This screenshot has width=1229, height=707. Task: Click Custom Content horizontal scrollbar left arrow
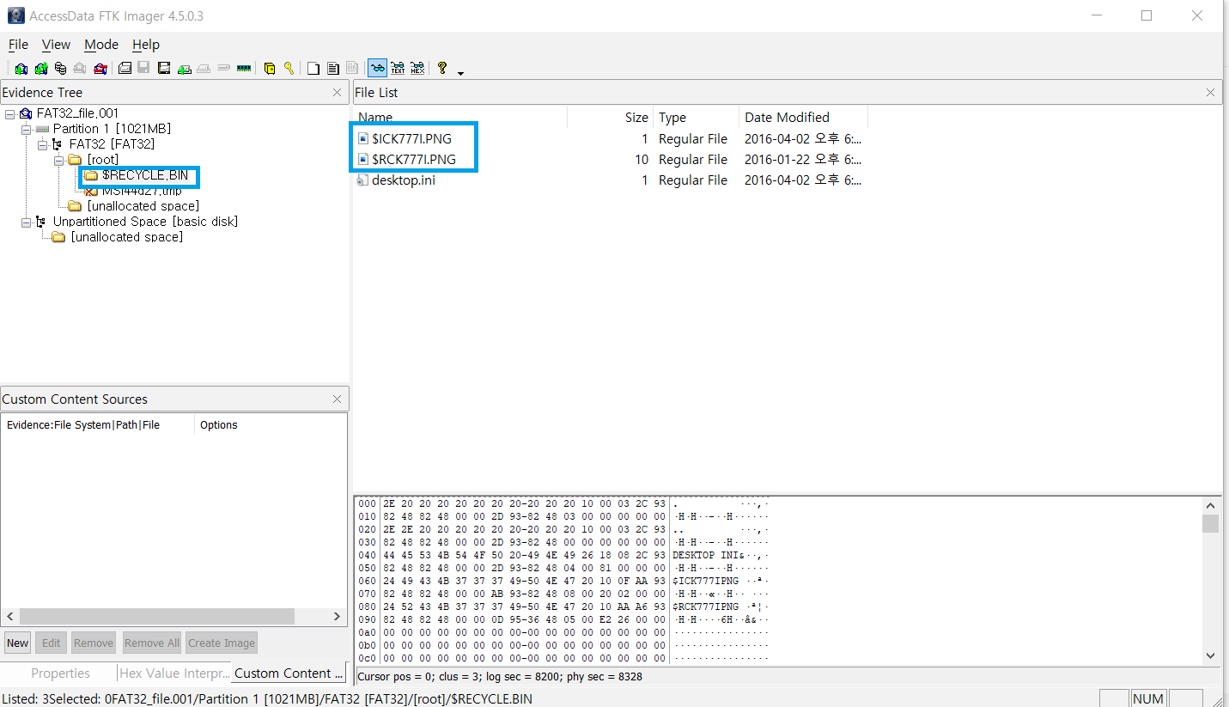coord(10,617)
